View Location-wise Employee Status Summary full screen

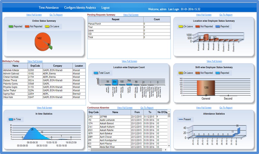[x=204, y=15]
